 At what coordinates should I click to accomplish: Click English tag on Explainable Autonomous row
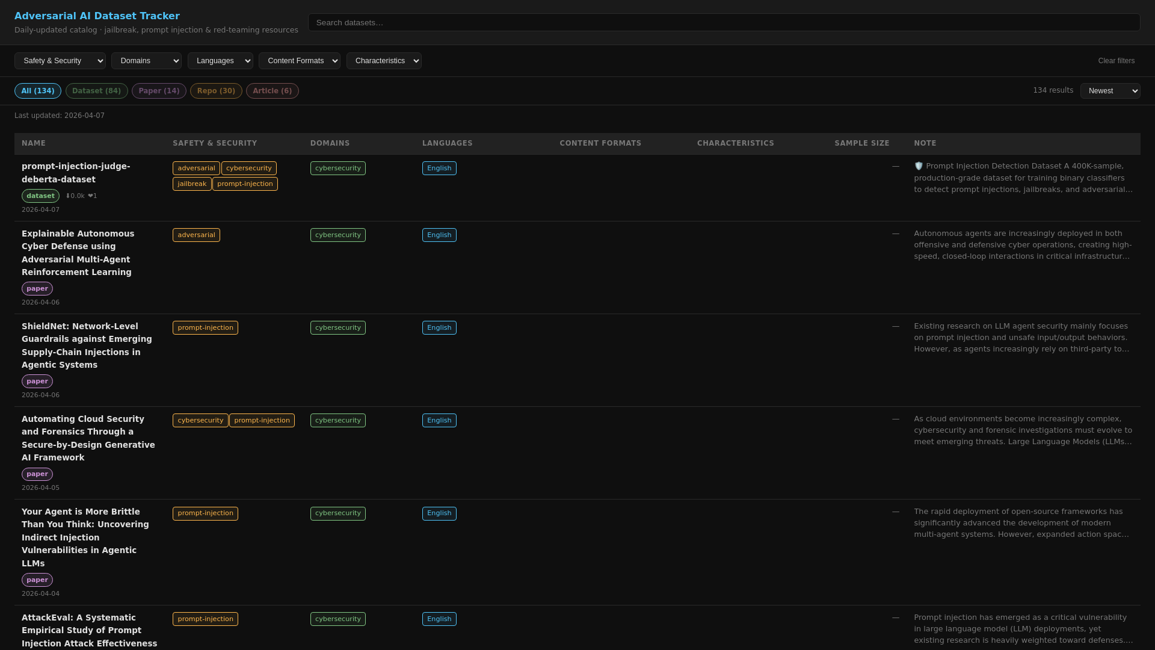pos(439,235)
